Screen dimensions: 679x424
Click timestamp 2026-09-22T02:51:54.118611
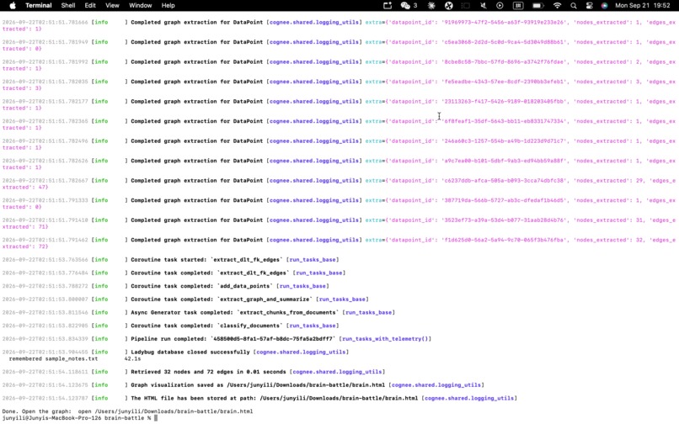tap(45, 372)
